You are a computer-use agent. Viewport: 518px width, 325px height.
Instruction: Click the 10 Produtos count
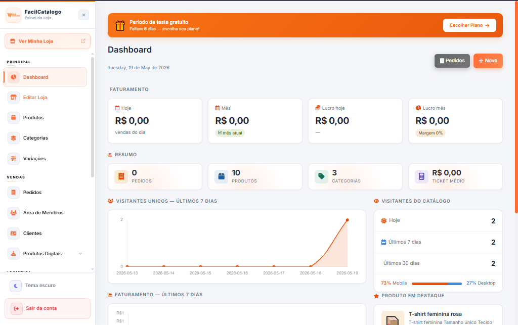(236, 173)
